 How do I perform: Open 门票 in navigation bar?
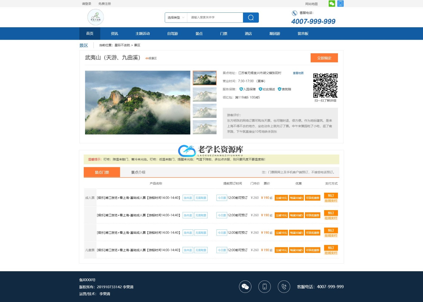[224, 34]
